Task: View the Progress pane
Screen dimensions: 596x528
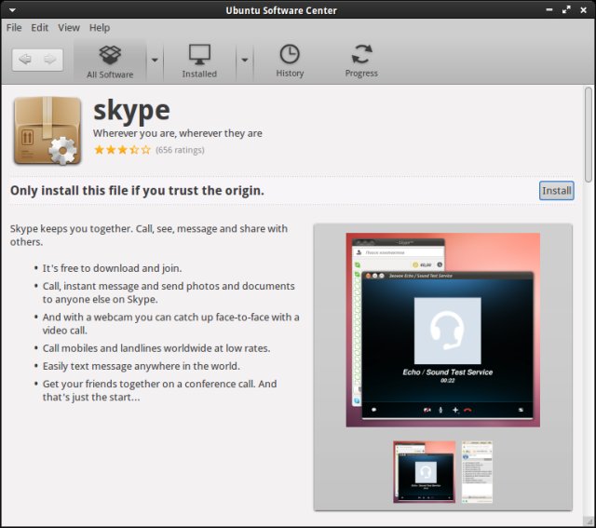Action: (x=361, y=61)
